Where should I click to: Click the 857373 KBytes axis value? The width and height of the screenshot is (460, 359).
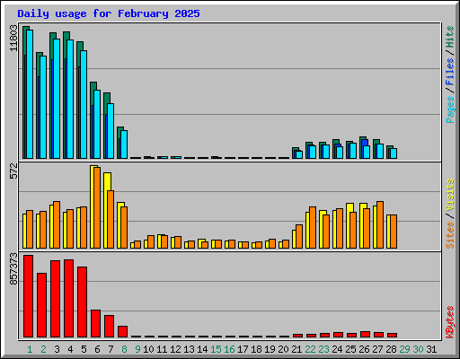coord(13,269)
